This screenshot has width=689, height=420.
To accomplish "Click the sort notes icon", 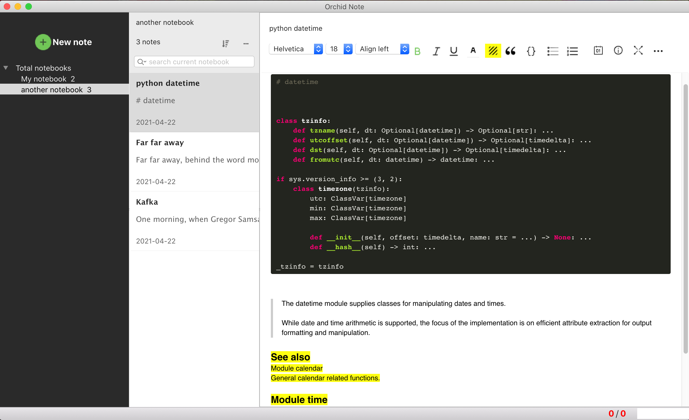I will [x=225, y=44].
